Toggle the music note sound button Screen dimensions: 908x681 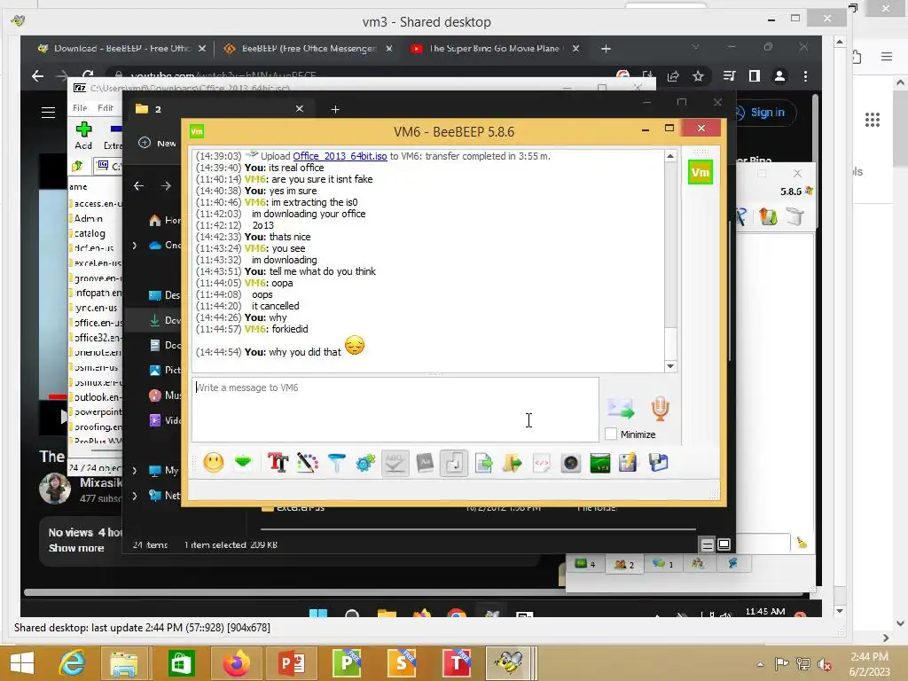point(454,463)
